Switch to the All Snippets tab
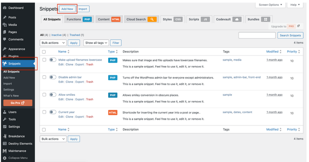Image resolution: width=309 pixels, height=162 pixels. coord(52,19)
